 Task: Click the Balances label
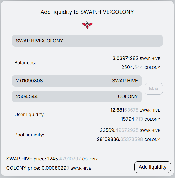click(x=25, y=63)
